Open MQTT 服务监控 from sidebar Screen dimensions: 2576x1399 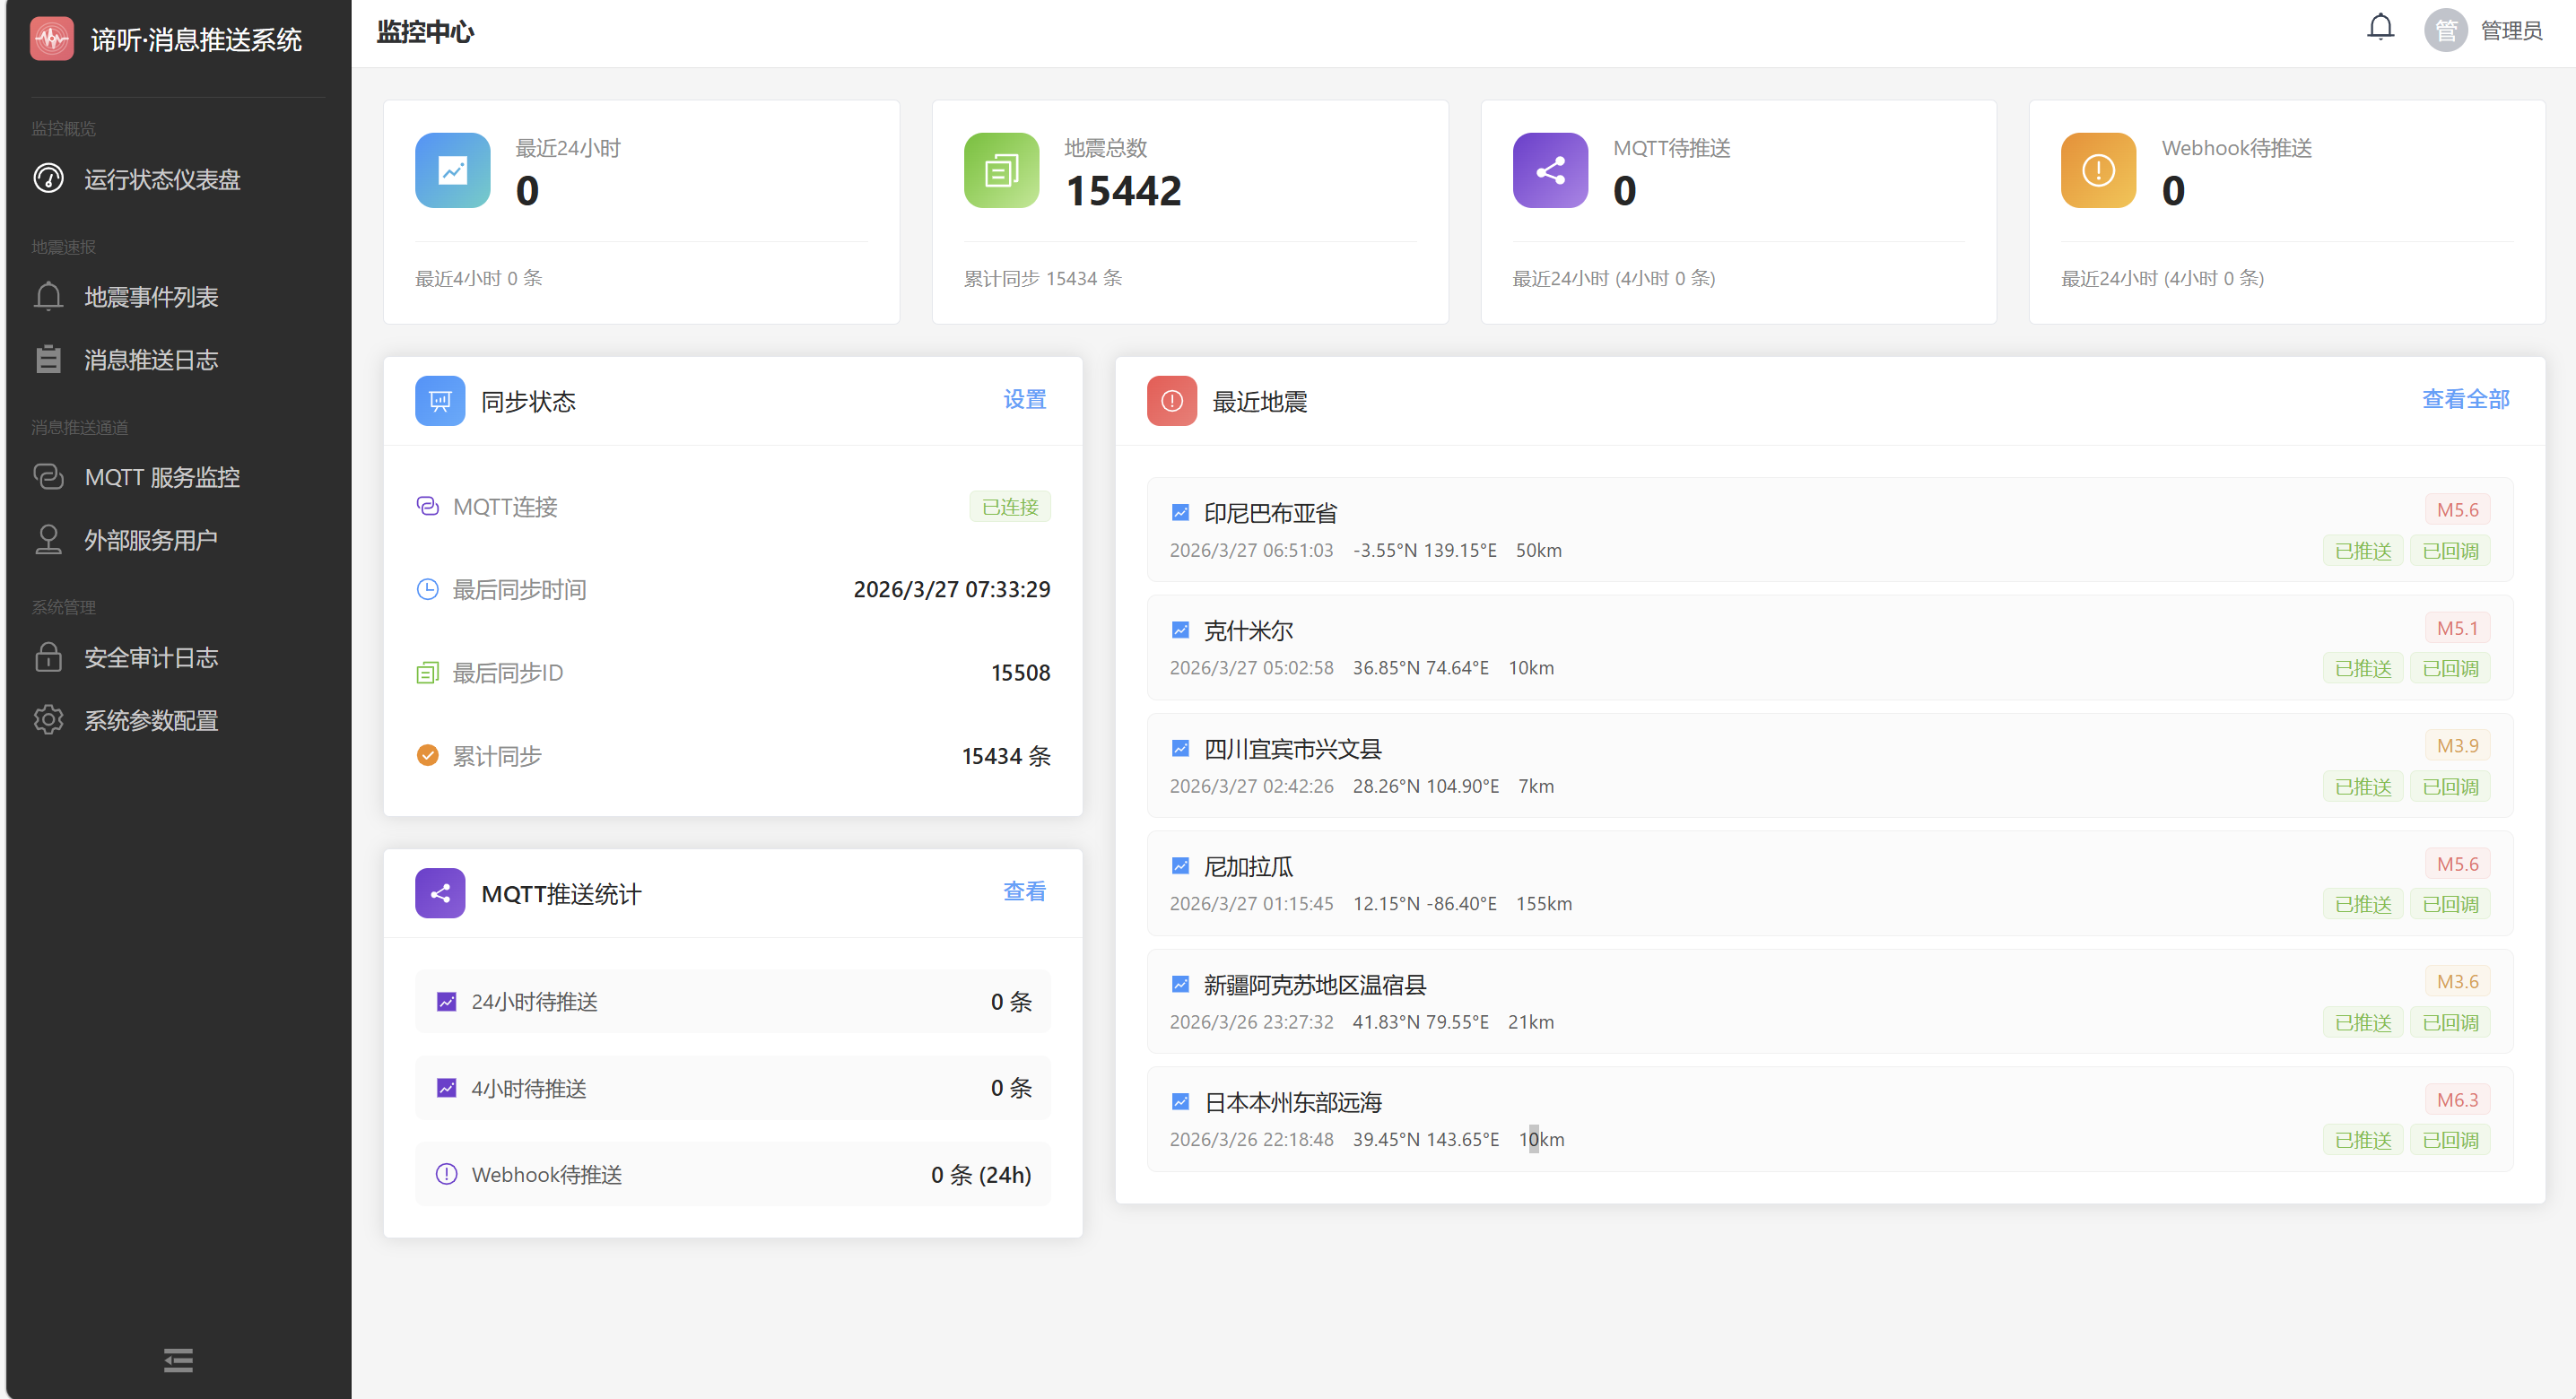pyautogui.click(x=162, y=477)
